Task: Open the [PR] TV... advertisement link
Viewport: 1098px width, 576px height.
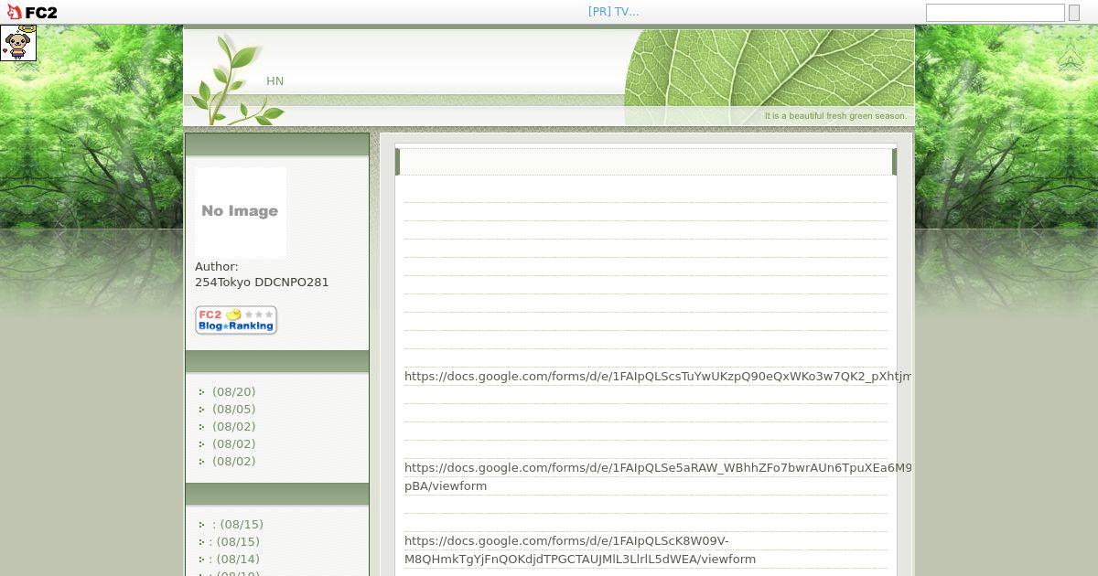Action: pos(614,12)
